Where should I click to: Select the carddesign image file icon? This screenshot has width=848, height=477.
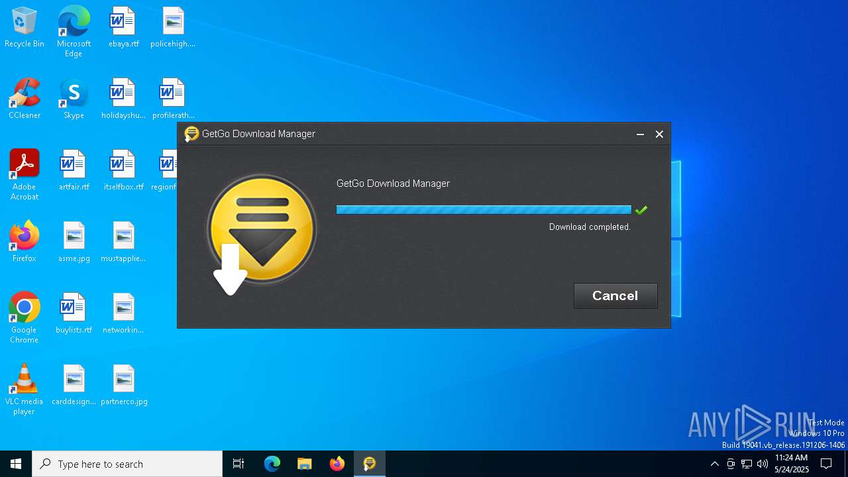74,386
